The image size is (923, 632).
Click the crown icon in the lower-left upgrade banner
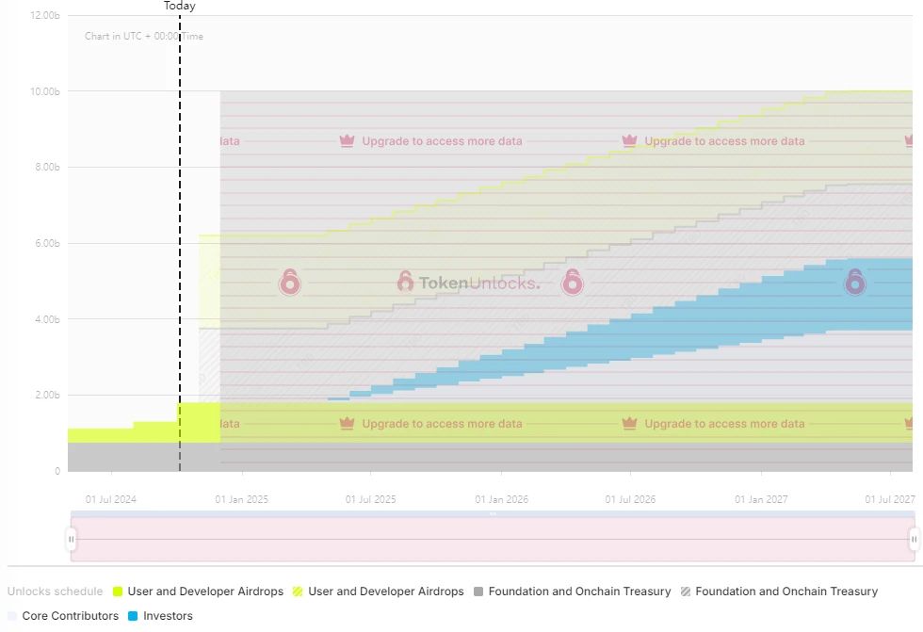[347, 424]
